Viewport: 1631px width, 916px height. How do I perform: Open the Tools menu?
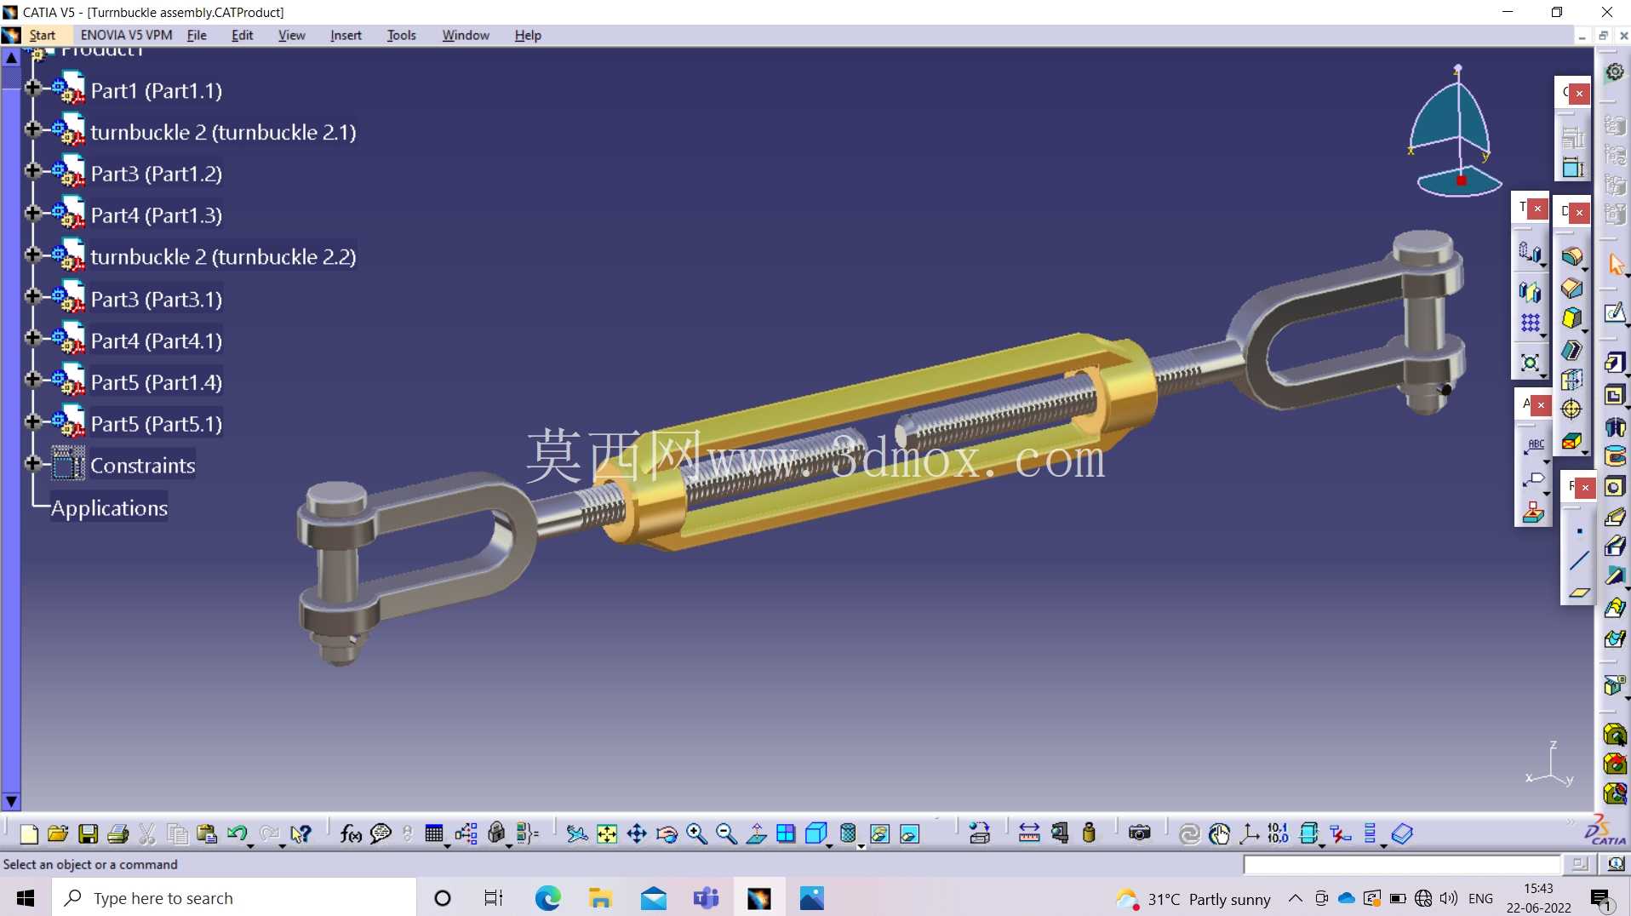401,35
